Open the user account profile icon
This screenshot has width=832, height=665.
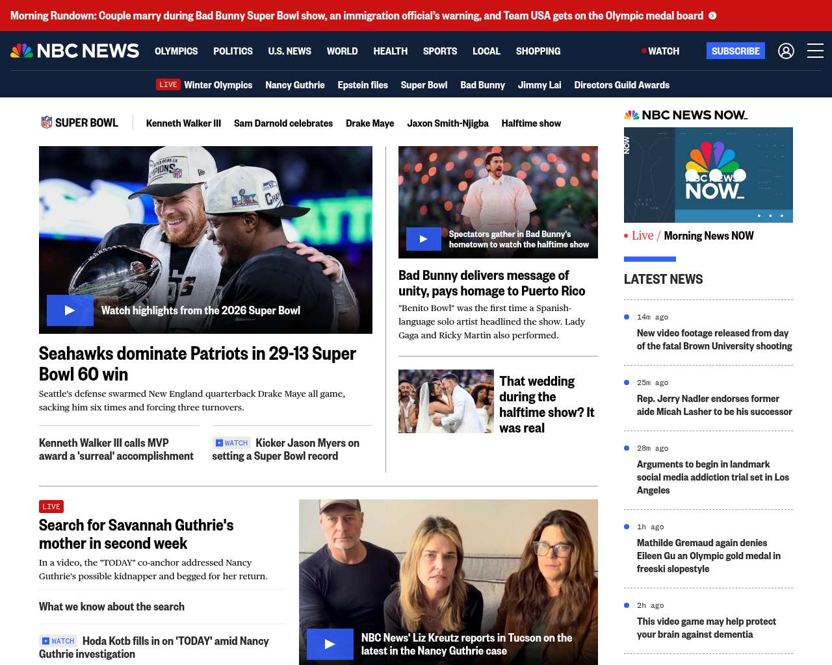tap(786, 51)
